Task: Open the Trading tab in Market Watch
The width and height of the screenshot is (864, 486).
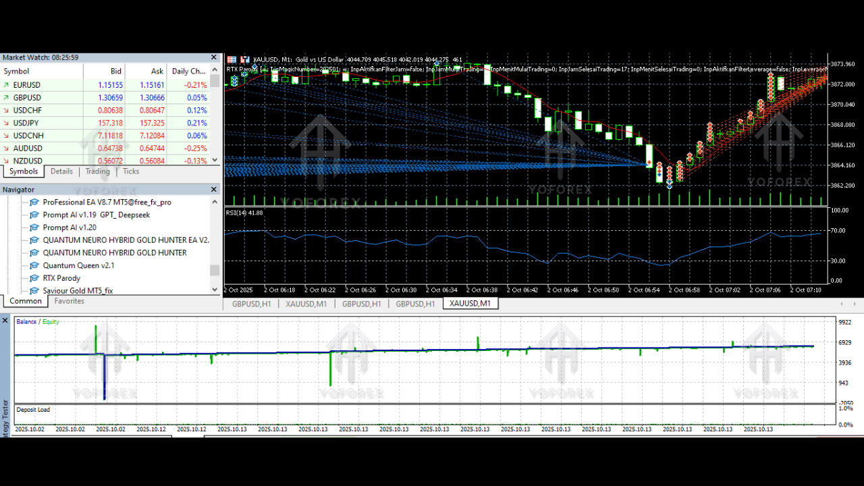Action: [x=97, y=171]
